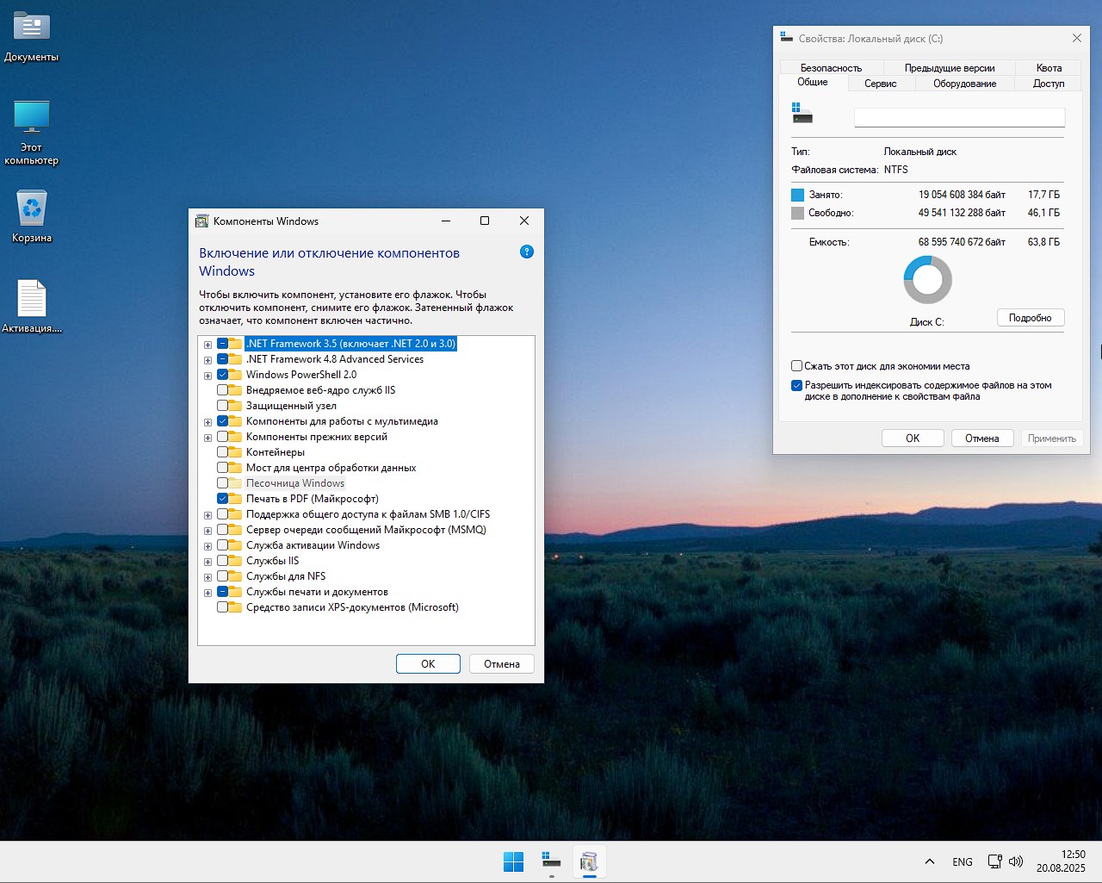
Task: Enable Сжать этот диск disk compression checkbox
Action: pyautogui.click(x=797, y=366)
